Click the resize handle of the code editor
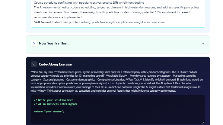The height and width of the screenshot is (125, 223). [203, 122]
